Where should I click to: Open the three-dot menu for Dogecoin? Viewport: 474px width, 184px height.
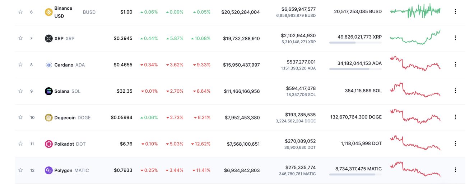pyautogui.click(x=455, y=117)
